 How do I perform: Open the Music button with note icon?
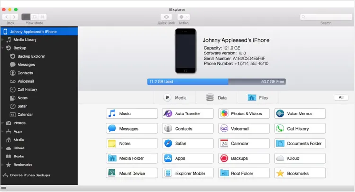pos(132,113)
